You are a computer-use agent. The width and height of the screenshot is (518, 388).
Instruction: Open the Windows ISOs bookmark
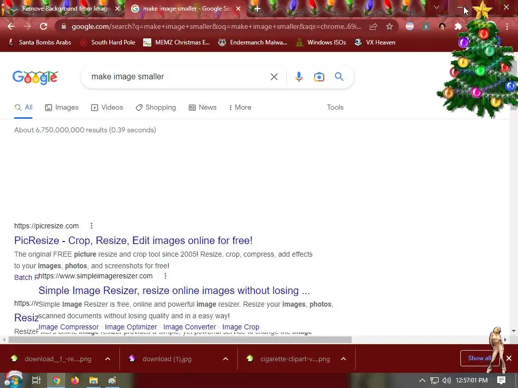[x=321, y=42]
